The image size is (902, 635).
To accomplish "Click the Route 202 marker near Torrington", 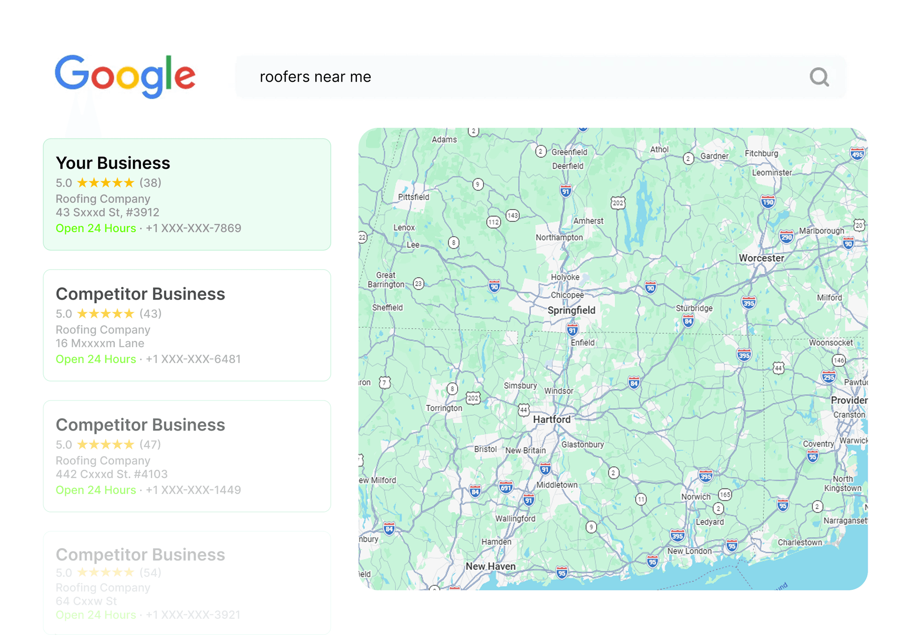I will click(474, 398).
